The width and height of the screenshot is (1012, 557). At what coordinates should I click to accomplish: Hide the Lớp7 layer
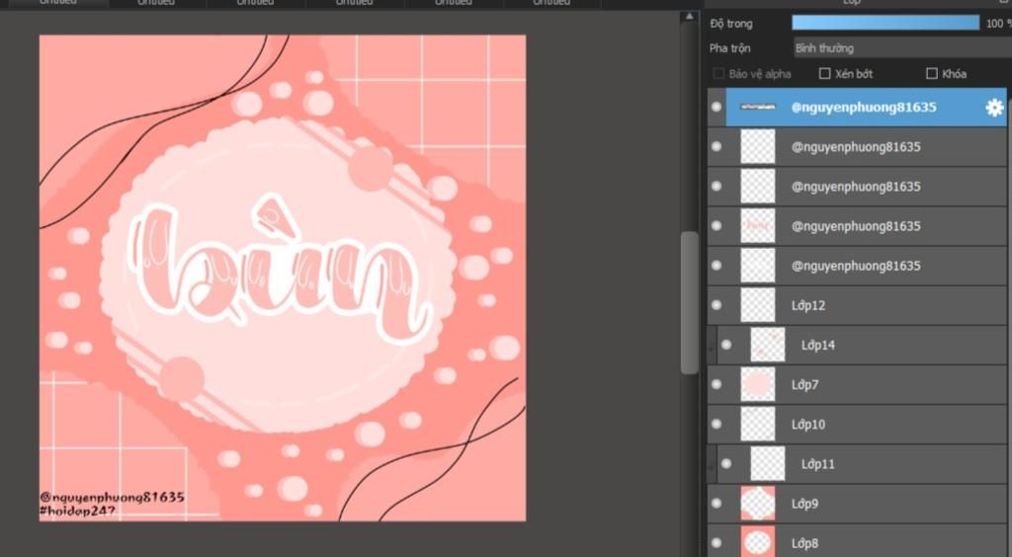point(716,384)
